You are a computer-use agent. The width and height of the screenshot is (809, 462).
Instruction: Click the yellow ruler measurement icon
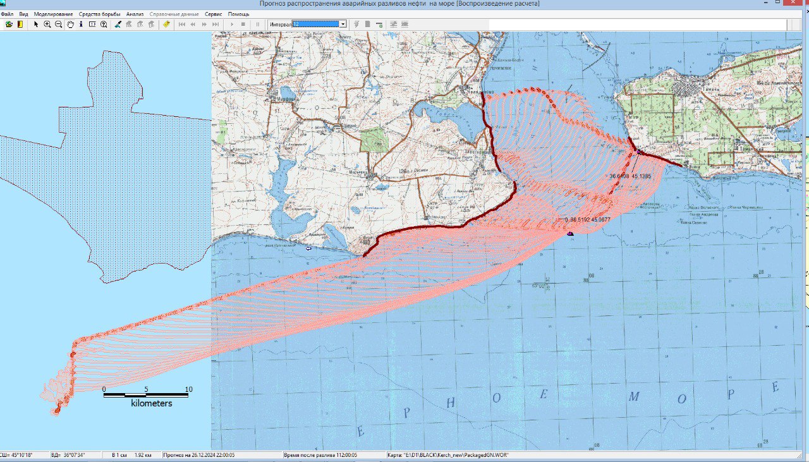(x=166, y=24)
